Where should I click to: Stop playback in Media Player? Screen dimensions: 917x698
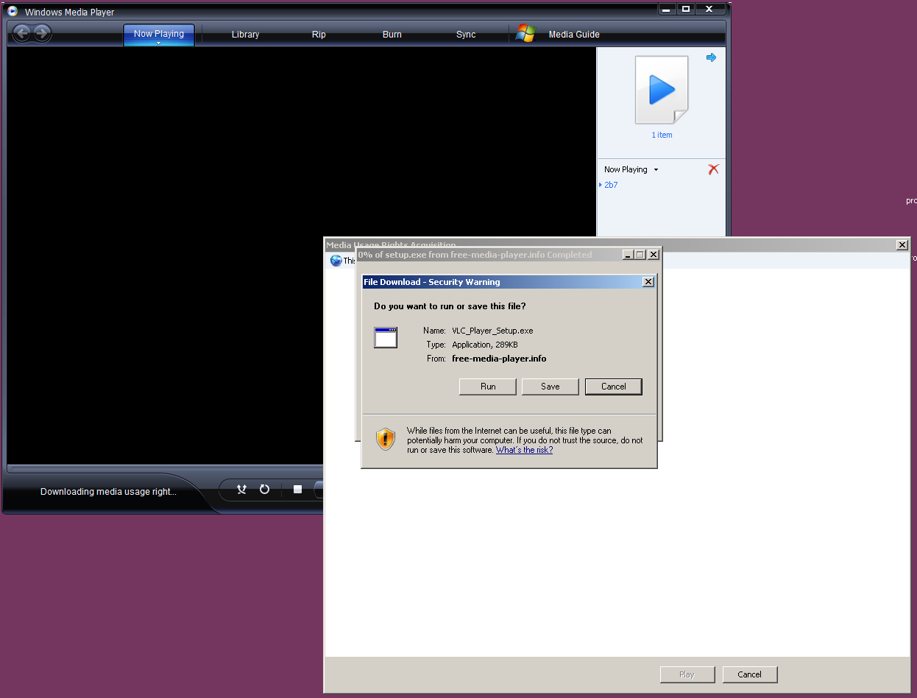tap(297, 489)
